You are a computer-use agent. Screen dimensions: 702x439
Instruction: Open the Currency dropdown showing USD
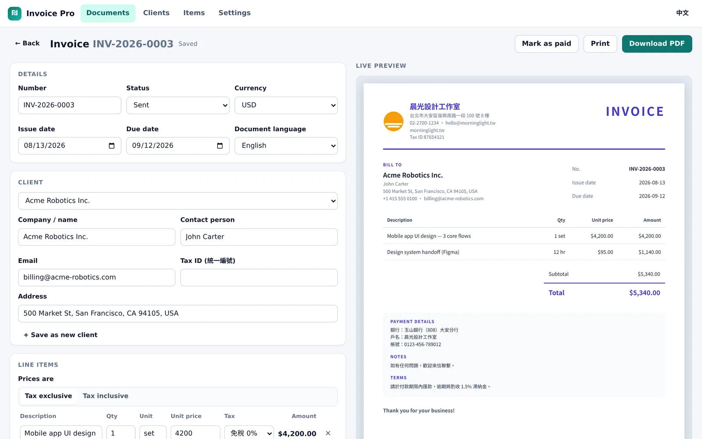click(286, 105)
